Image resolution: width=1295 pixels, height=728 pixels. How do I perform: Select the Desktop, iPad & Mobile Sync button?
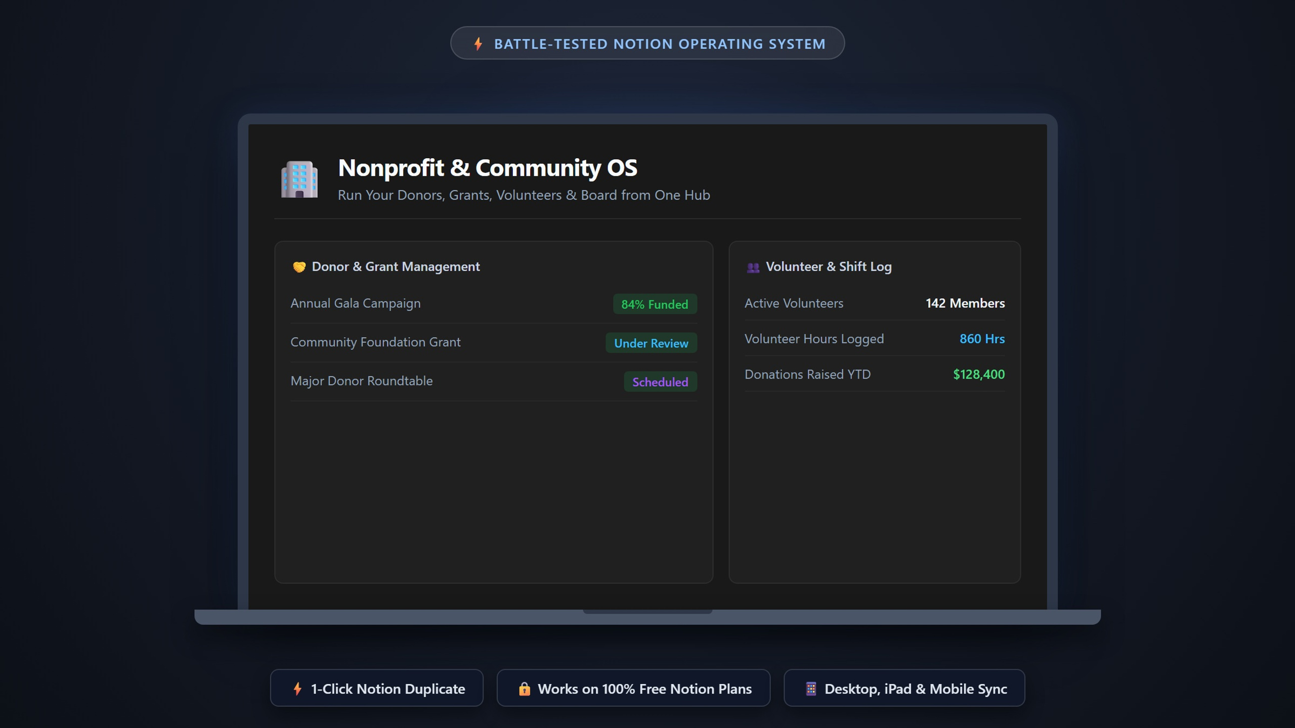point(904,688)
